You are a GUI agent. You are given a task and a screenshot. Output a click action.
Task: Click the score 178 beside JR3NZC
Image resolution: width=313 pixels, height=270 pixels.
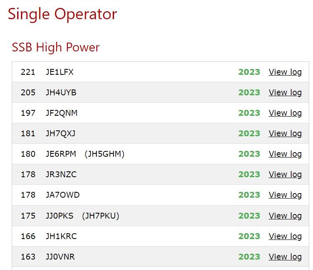28,175
